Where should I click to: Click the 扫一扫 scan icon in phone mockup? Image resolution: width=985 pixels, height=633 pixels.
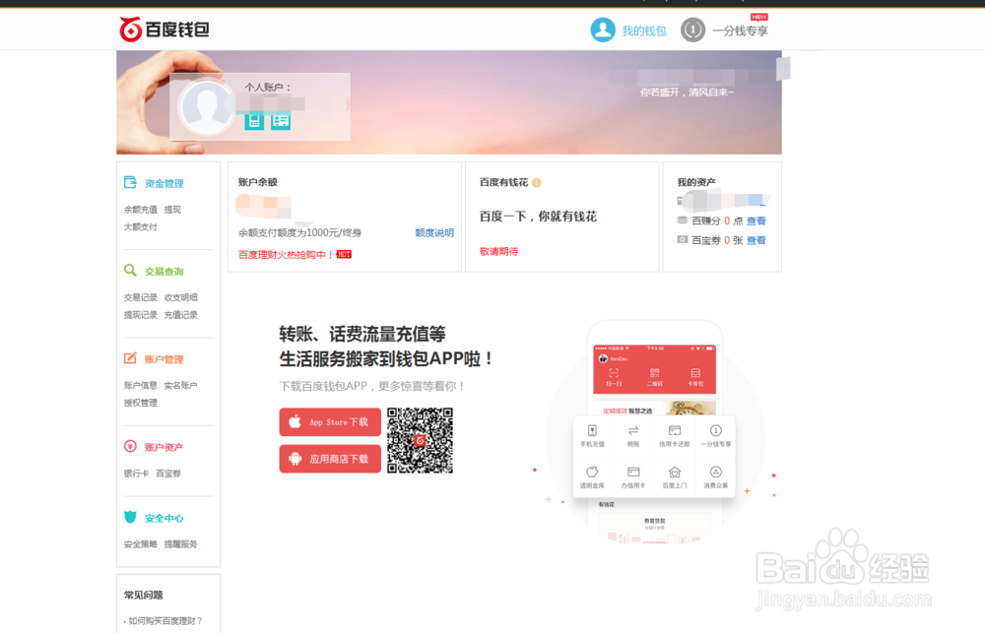(x=614, y=374)
